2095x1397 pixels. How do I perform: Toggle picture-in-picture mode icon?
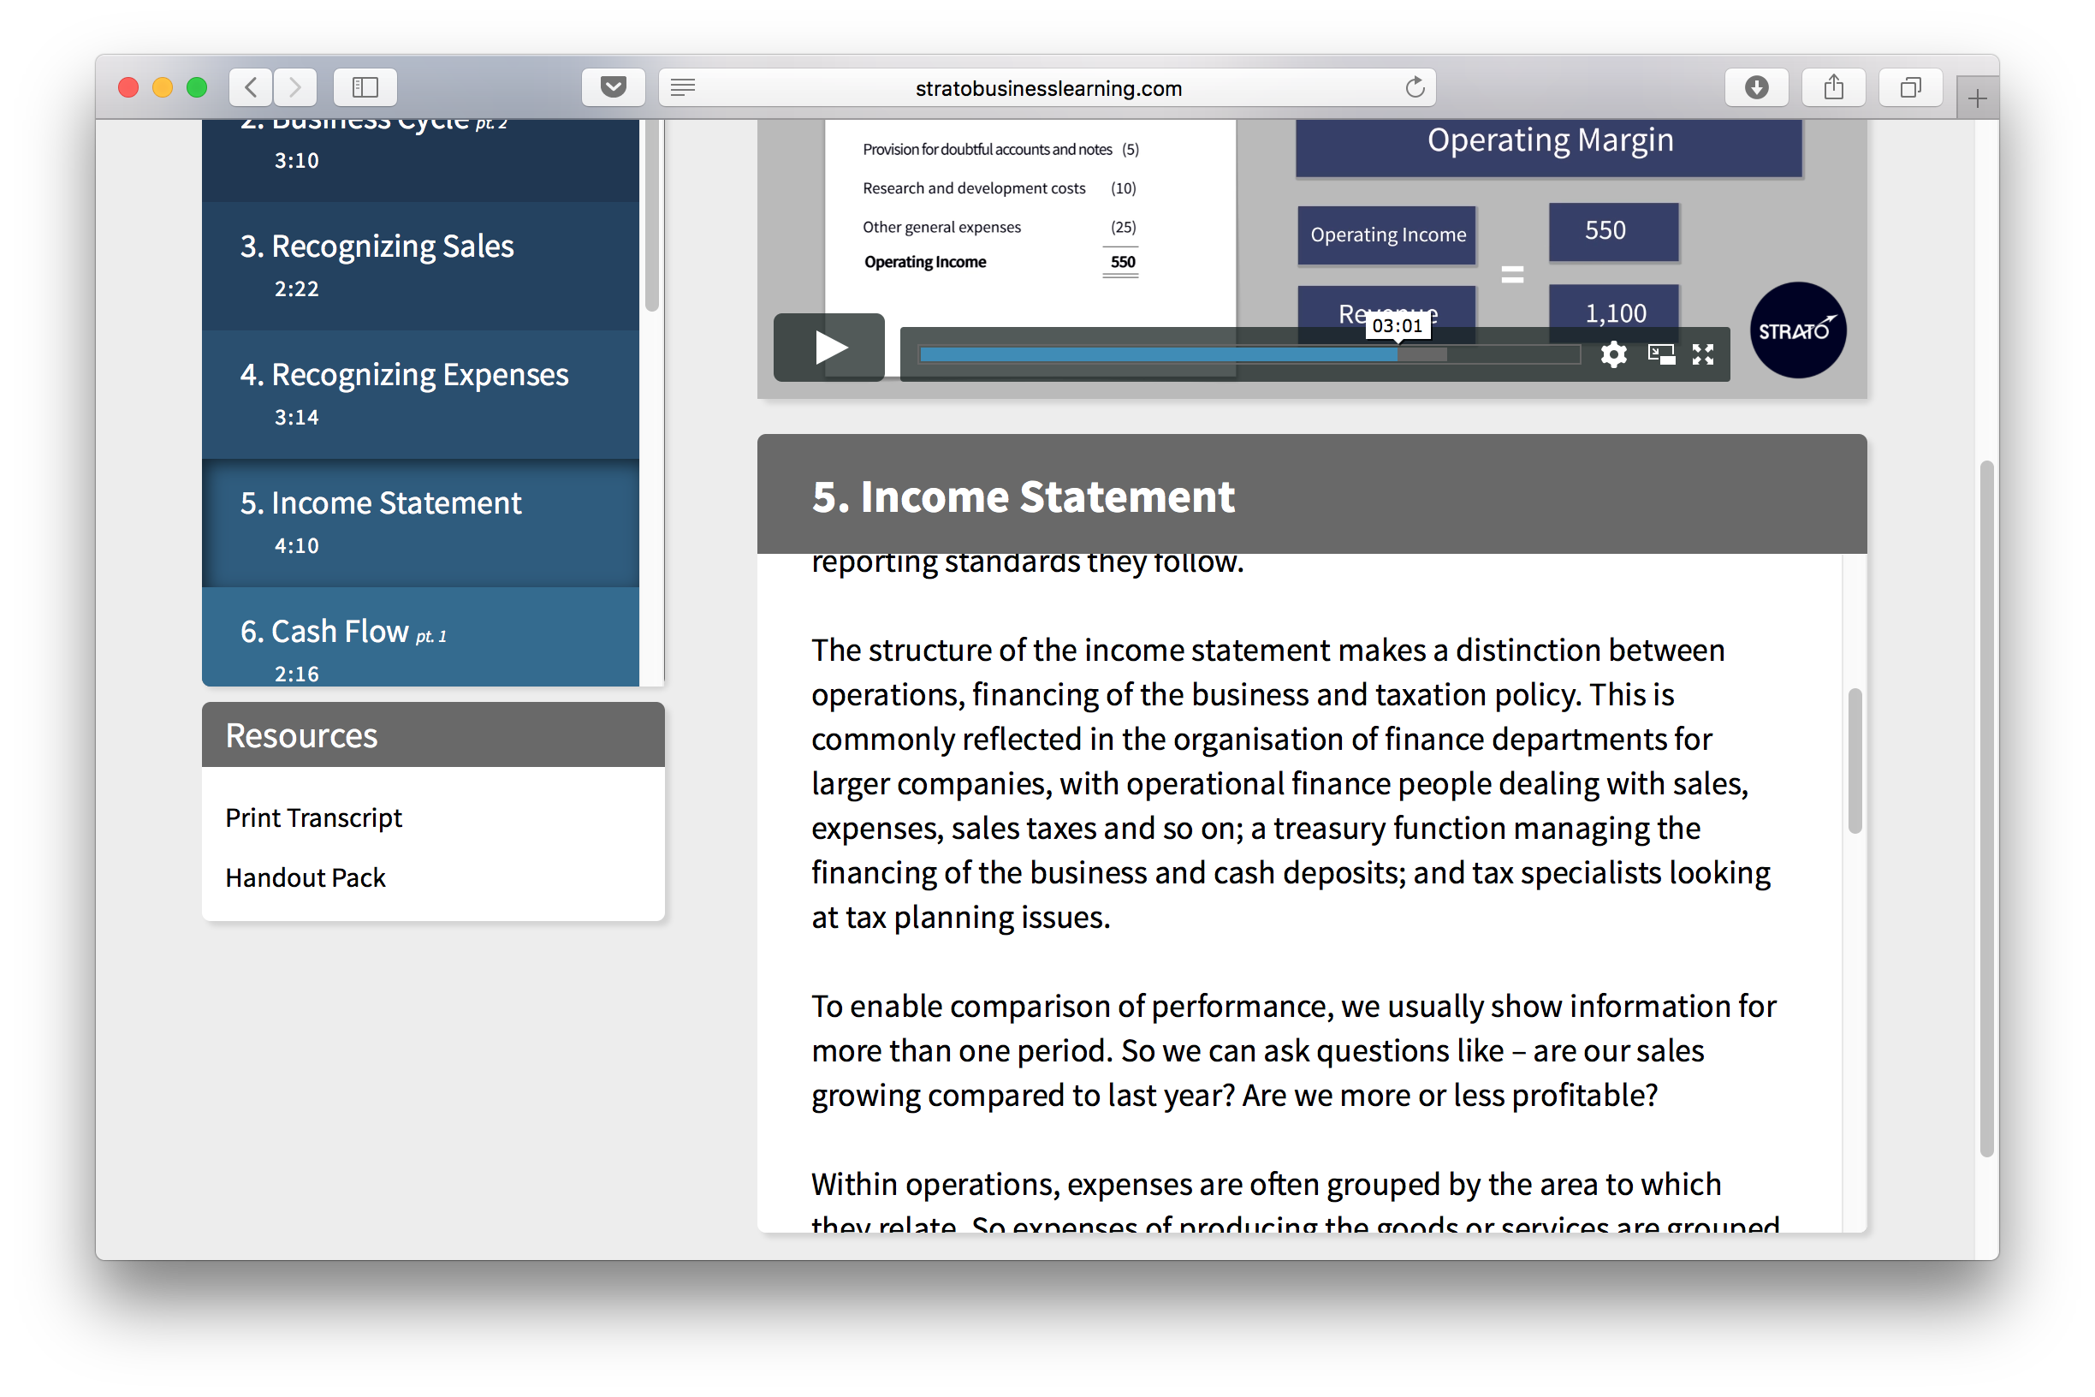tap(1660, 354)
